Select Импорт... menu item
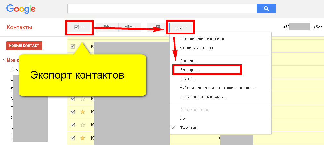This screenshot has width=324, height=145. click(188, 61)
